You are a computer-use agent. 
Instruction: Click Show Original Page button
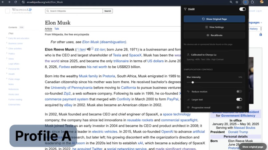tap(214, 19)
